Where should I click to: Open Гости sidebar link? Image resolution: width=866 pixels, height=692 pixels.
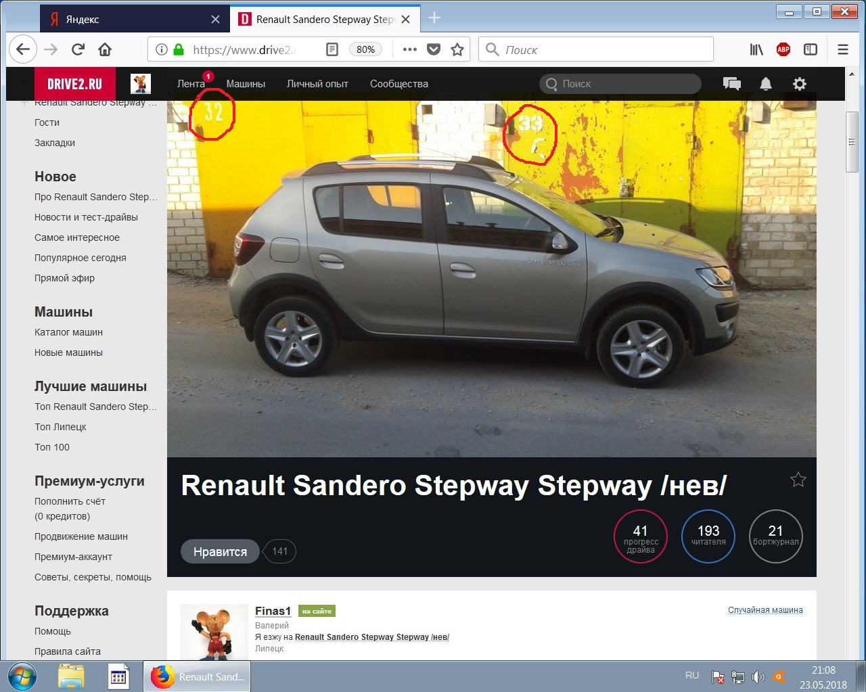[47, 122]
